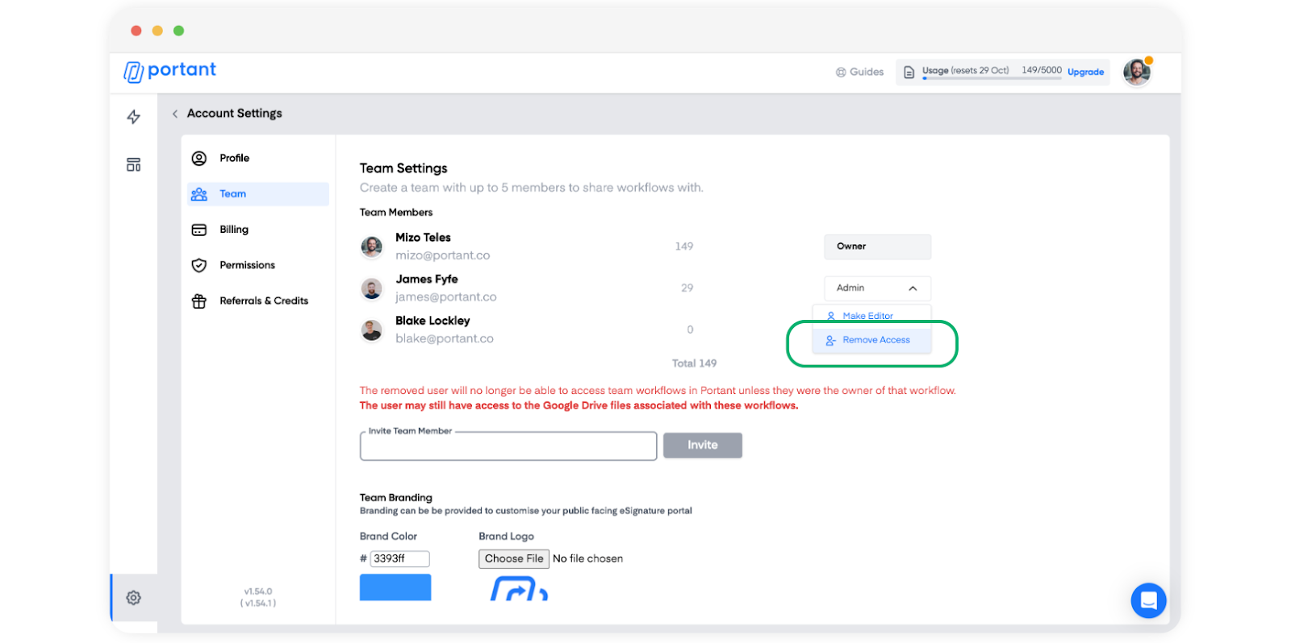Screen dimensions: 1291x643
Task: Open the Billing settings tab
Action: click(258, 230)
